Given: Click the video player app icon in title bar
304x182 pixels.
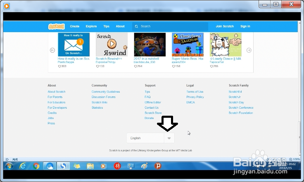Looking at the screenshot, I should tap(7, 6).
